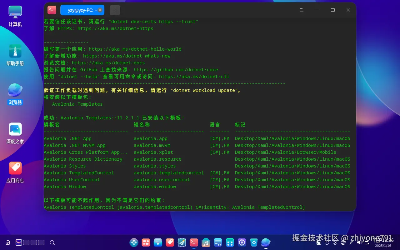Click the 标记 column header

click(240, 125)
